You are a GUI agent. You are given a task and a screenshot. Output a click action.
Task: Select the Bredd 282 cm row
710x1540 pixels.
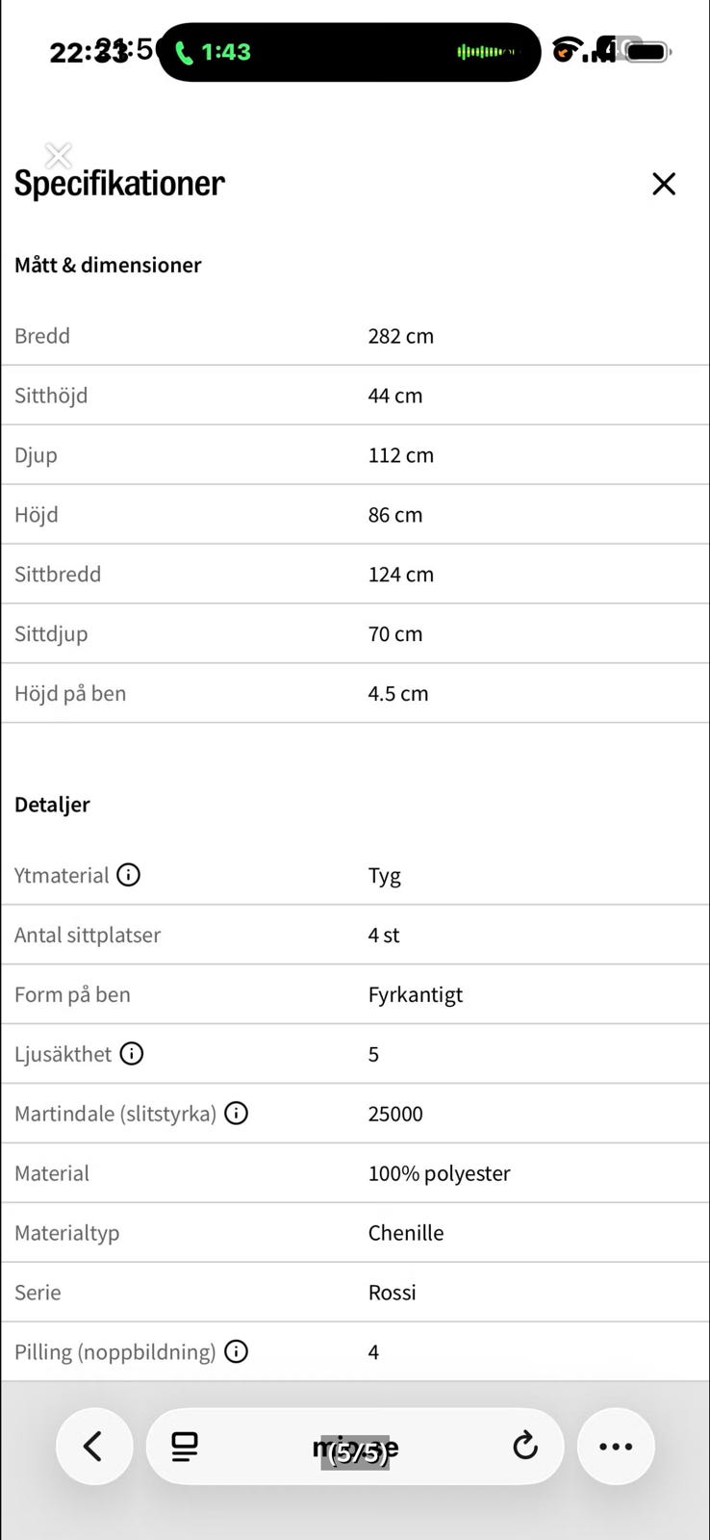(x=355, y=336)
